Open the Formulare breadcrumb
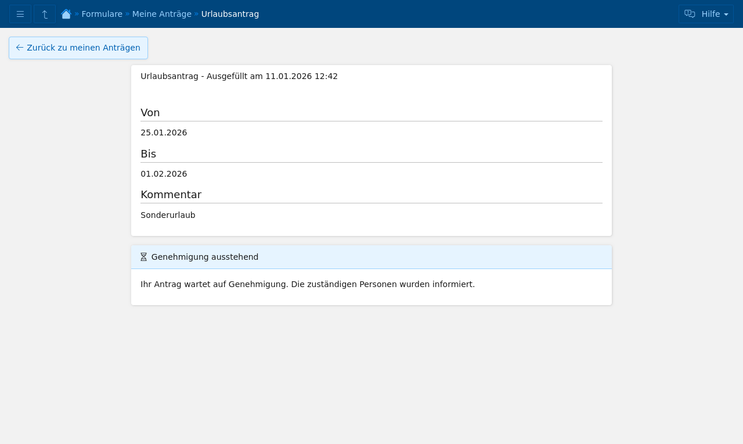The width and height of the screenshot is (743, 444). [102, 14]
